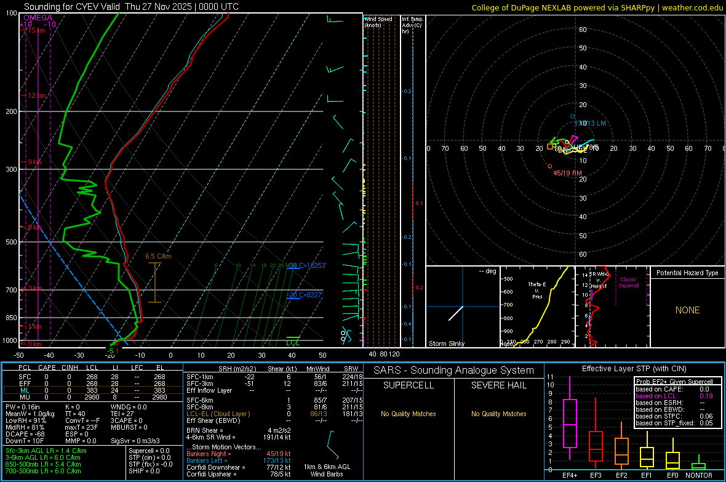The width and height of the screenshot is (726, 482).
Task: Click the NONE hazard type value
Action: click(687, 310)
